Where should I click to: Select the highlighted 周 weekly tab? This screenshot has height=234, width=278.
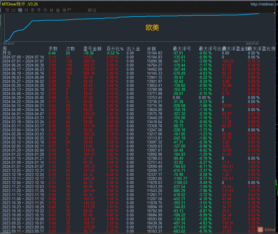pos(20,10)
